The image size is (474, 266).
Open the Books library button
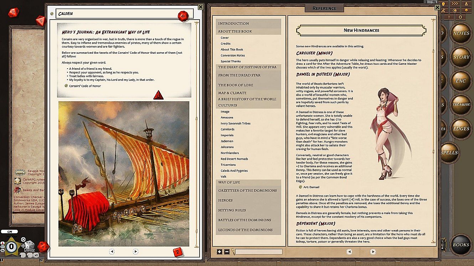point(461,245)
